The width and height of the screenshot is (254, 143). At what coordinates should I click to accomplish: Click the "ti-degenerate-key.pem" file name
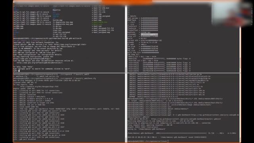click(x=63, y=24)
